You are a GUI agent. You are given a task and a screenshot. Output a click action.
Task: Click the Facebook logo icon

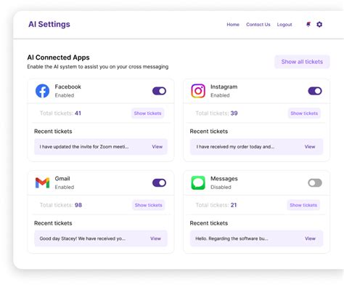tap(42, 91)
